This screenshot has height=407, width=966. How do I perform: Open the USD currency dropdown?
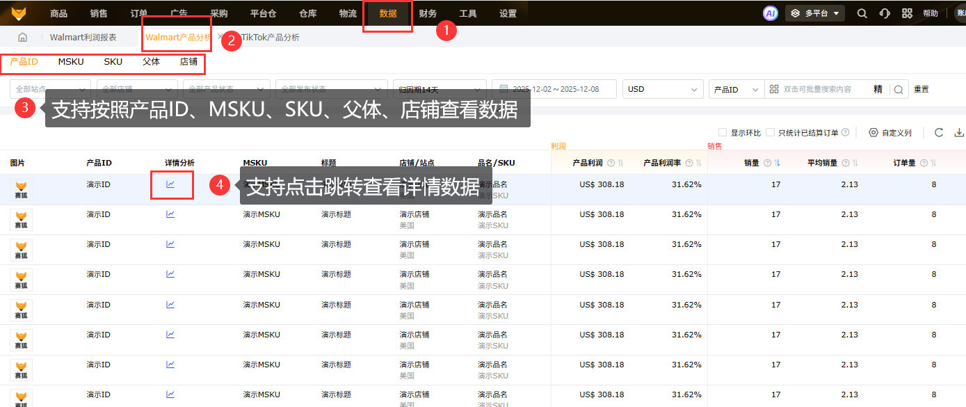[x=663, y=89]
